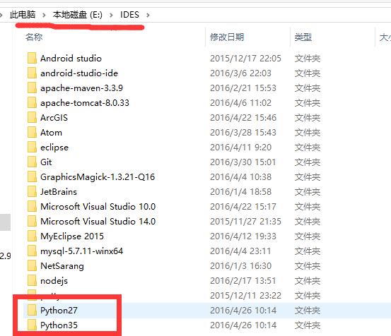Click the MyEclipse 2015 folder icon
Image resolution: width=391 pixels, height=336 pixels.
click(x=32, y=236)
